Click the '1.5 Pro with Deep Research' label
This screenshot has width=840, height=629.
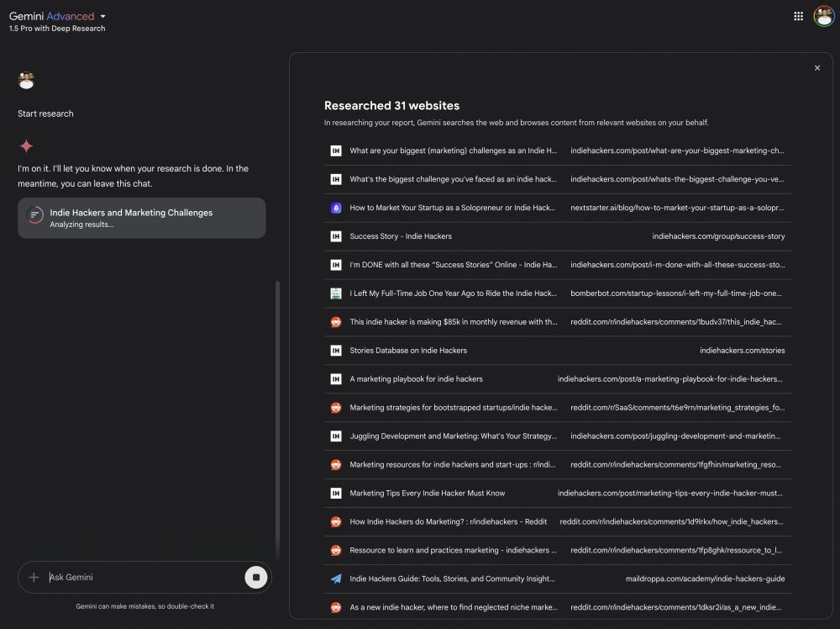57,29
